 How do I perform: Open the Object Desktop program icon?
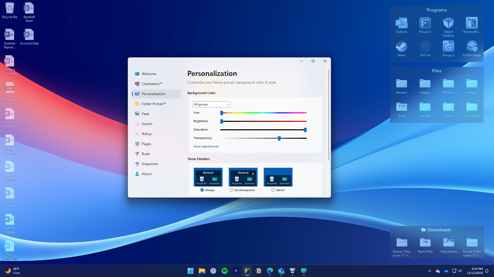[x=448, y=27]
